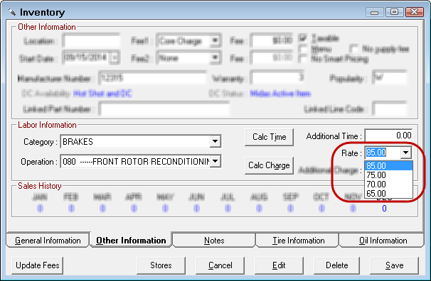431x281 pixels.
Task: Open the Category dropdown showing BRAKES
Action: 215,141
